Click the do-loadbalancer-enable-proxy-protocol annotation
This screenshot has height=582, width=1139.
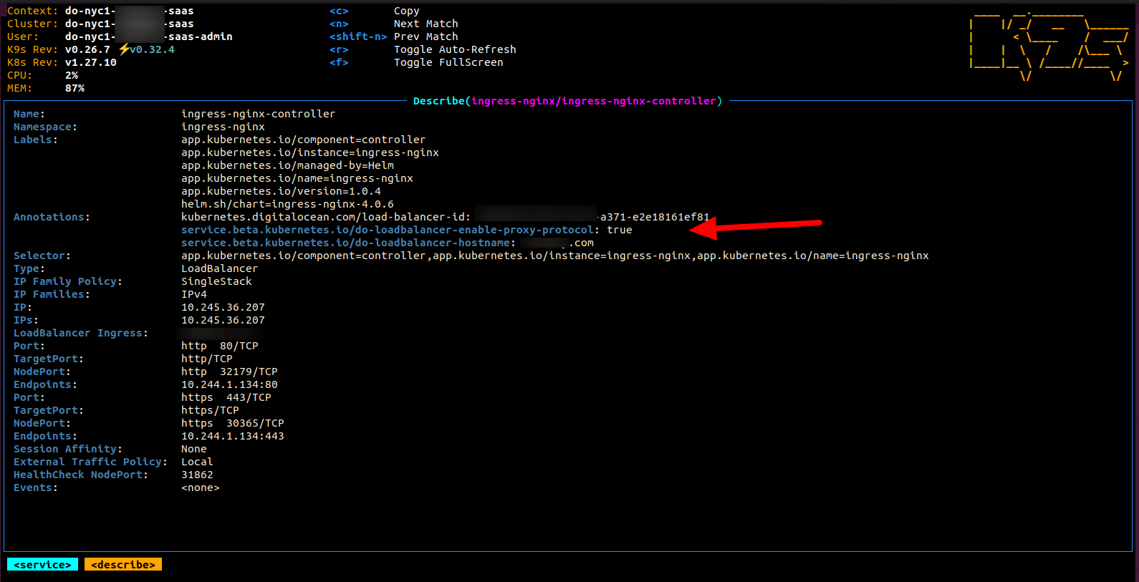click(387, 230)
